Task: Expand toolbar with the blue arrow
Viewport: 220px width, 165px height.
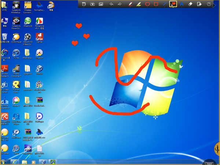Action: pyautogui.click(x=214, y=5)
